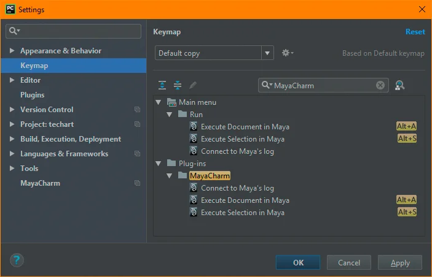Screen dimensions: 432x277
Task: Select Connect to Maya's log under MayaCharm
Action: coord(237,188)
